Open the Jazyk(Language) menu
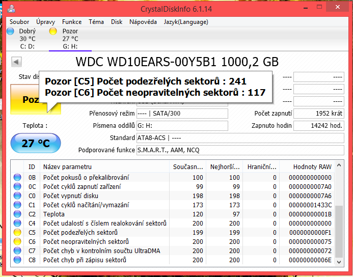Viewport: 353px width, 277px height. click(x=186, y=22)
